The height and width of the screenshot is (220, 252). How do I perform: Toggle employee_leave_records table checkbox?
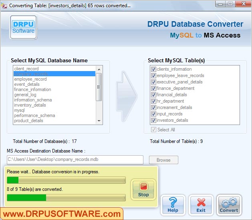click(x=153, y=75)
